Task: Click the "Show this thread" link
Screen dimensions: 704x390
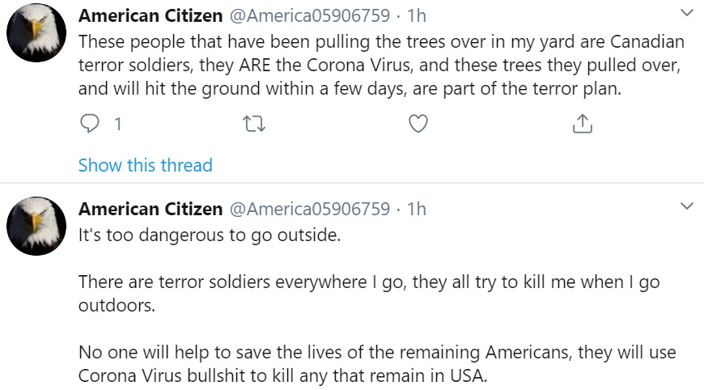Action: click(x=145, y=166)
